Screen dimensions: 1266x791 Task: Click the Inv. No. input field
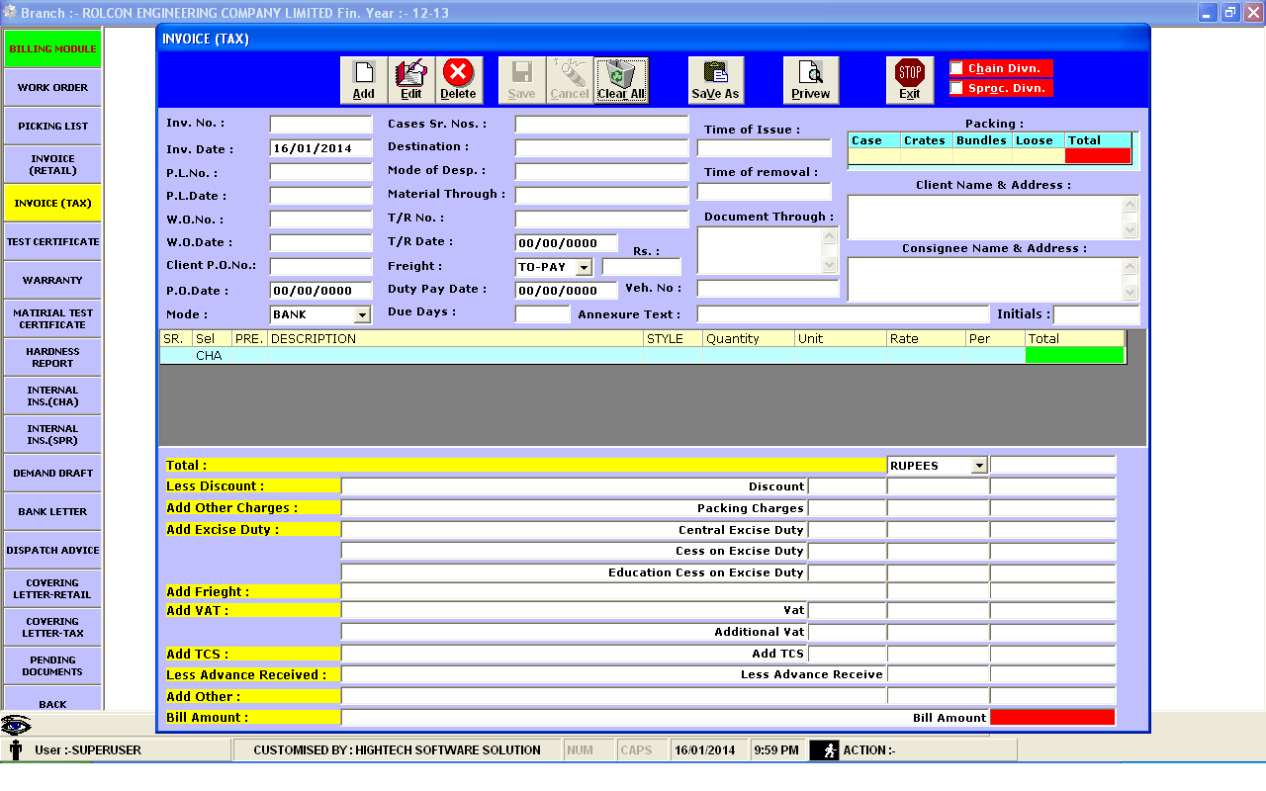coord(320,125)
